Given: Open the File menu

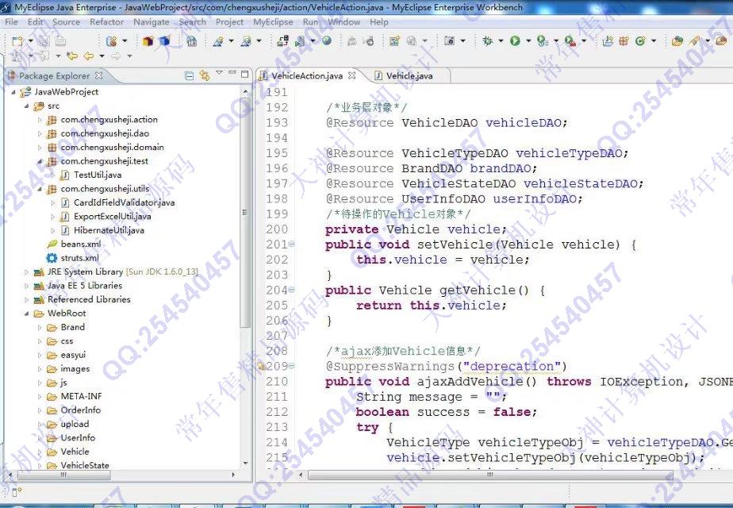Looking at the screenshot, I should point(11,22).
